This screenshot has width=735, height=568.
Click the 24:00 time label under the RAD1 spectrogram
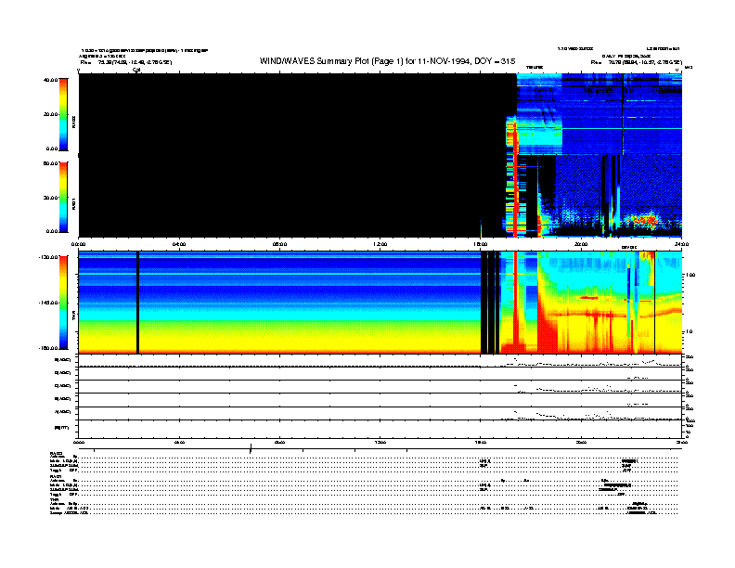coord(681,244)
